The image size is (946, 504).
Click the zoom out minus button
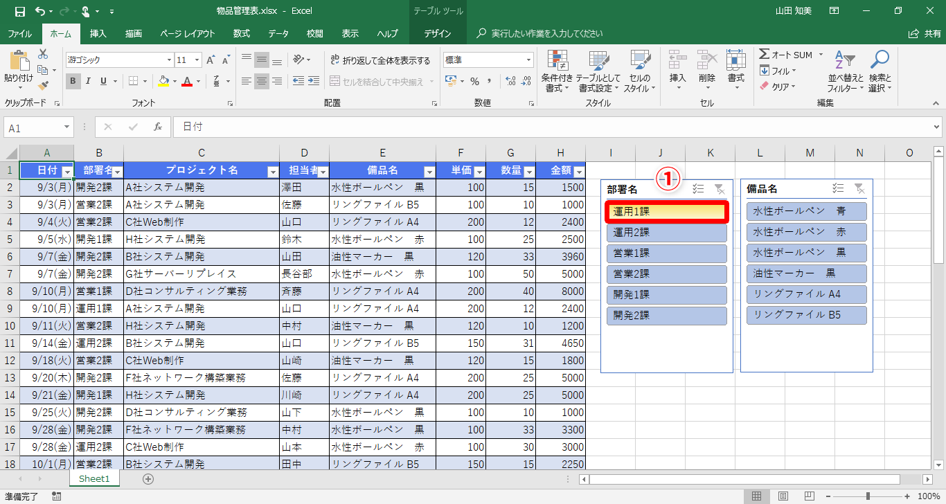pyautogui.click(x=828, y=496)
